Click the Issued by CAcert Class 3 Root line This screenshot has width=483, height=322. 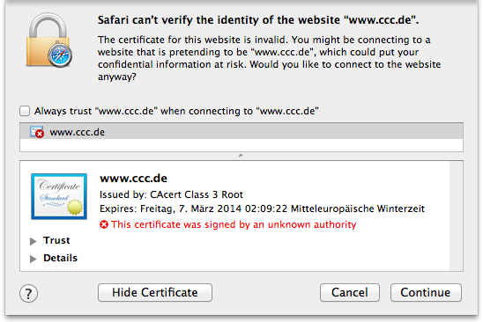pyautogui.click(x=172, y=194)
